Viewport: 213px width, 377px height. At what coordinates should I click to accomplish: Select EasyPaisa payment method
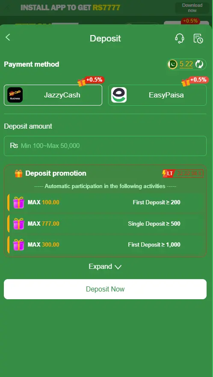[x=157, y=95]
